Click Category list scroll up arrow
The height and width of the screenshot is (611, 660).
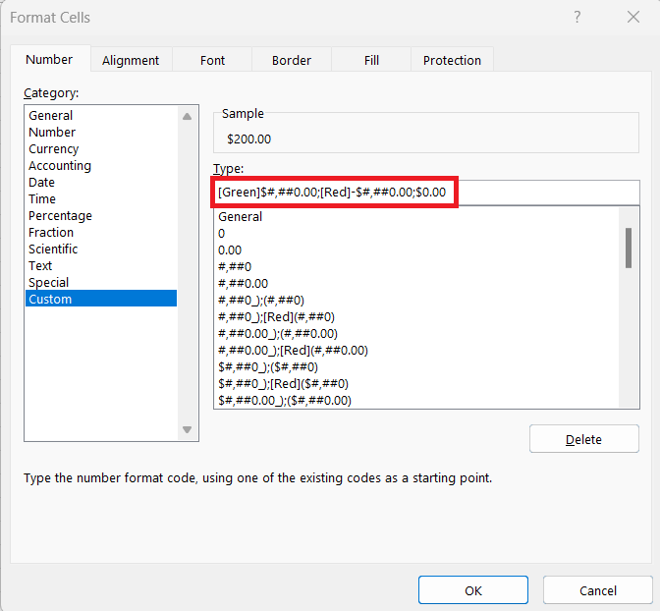(188, 117)
